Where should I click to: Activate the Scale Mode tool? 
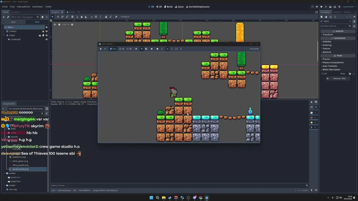[67, 17]
